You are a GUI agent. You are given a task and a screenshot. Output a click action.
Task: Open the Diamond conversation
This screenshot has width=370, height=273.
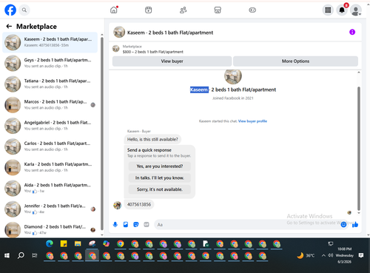click(x=50, y=229)
